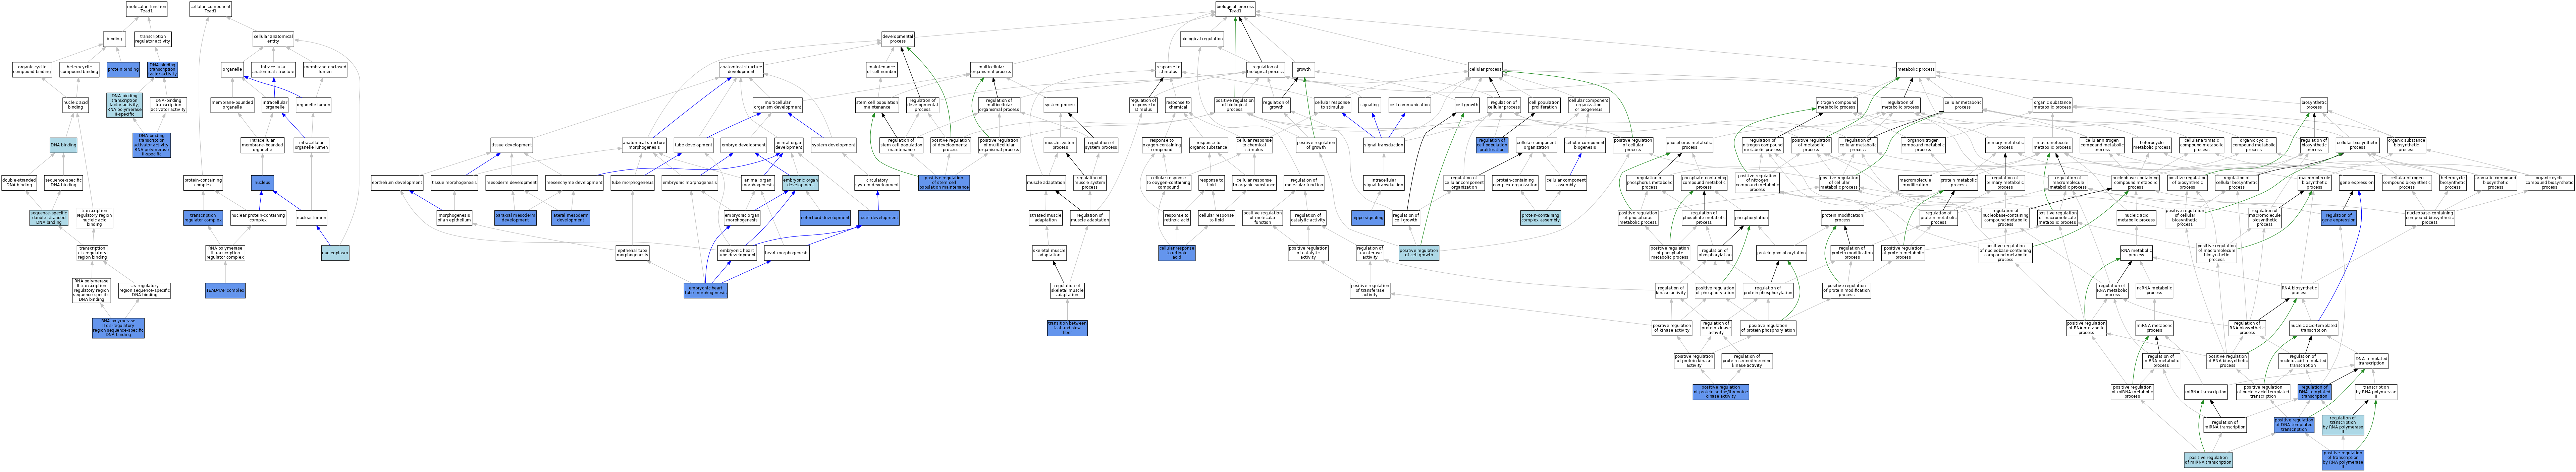Viewport: 2576px width, 472px height.
Task: Click the 'epithelial tube morphogenesis' node
Action: pyautogui.click(x=632, y=254)
